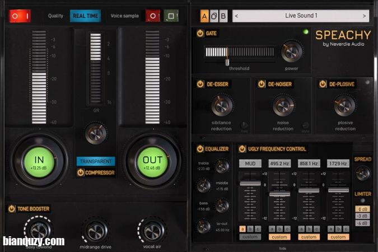
Task: Click the REAL TIME quality button
Action: [85, 16]
